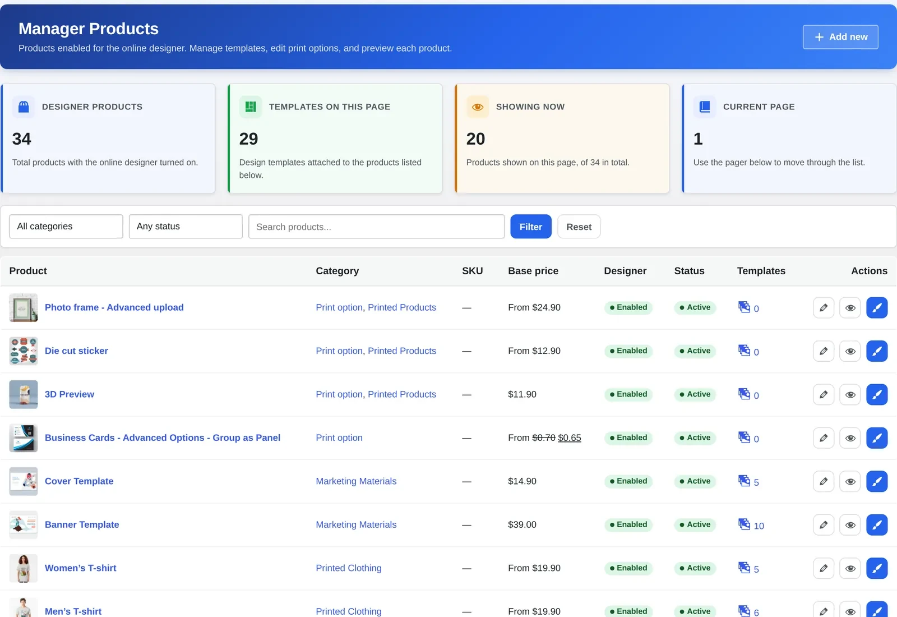Click the Product column header

(x=28, y=271)
